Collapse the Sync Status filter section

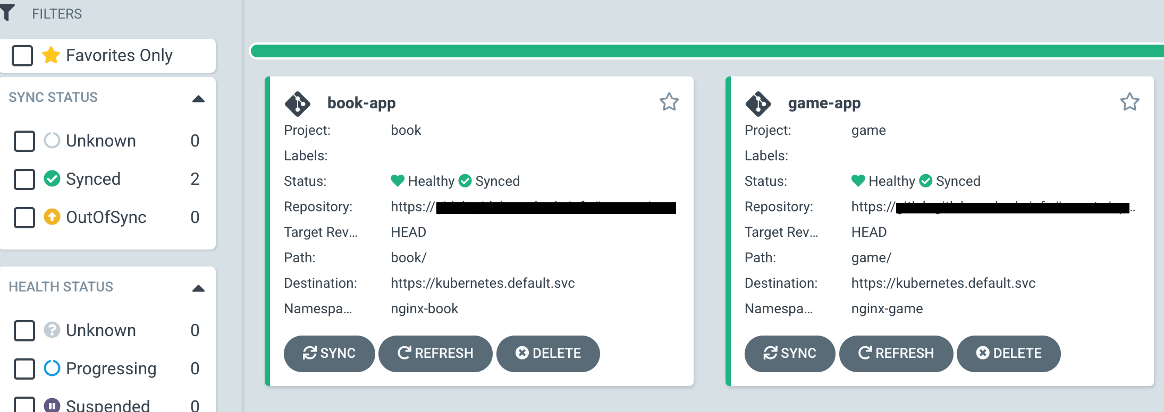(x=198, y=99)
